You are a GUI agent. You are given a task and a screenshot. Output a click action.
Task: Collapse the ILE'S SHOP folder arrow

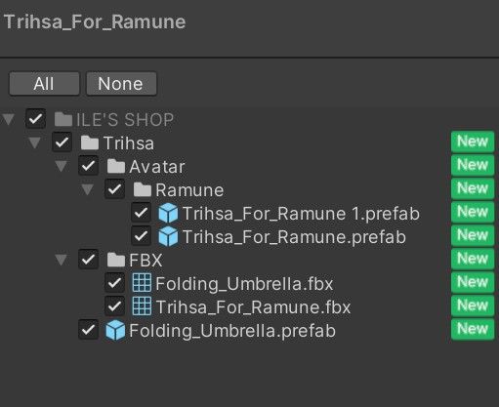(9, 119)
